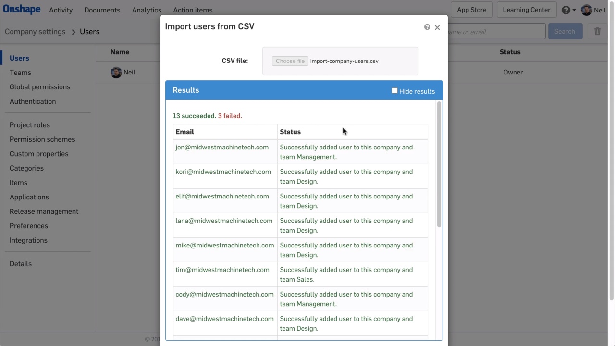The width and height of the screenshot is (615, 346).
Task: Expand the help dropdown arrow
Action: tap(574, 10)
